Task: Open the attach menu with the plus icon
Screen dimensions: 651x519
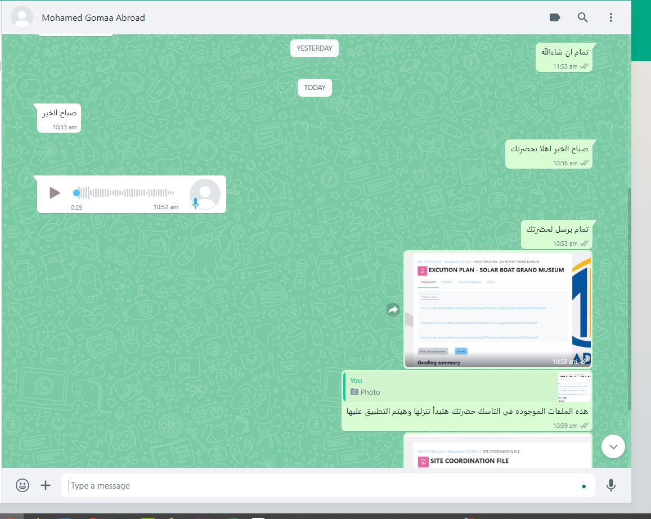Action: click(x=46, y=485)
